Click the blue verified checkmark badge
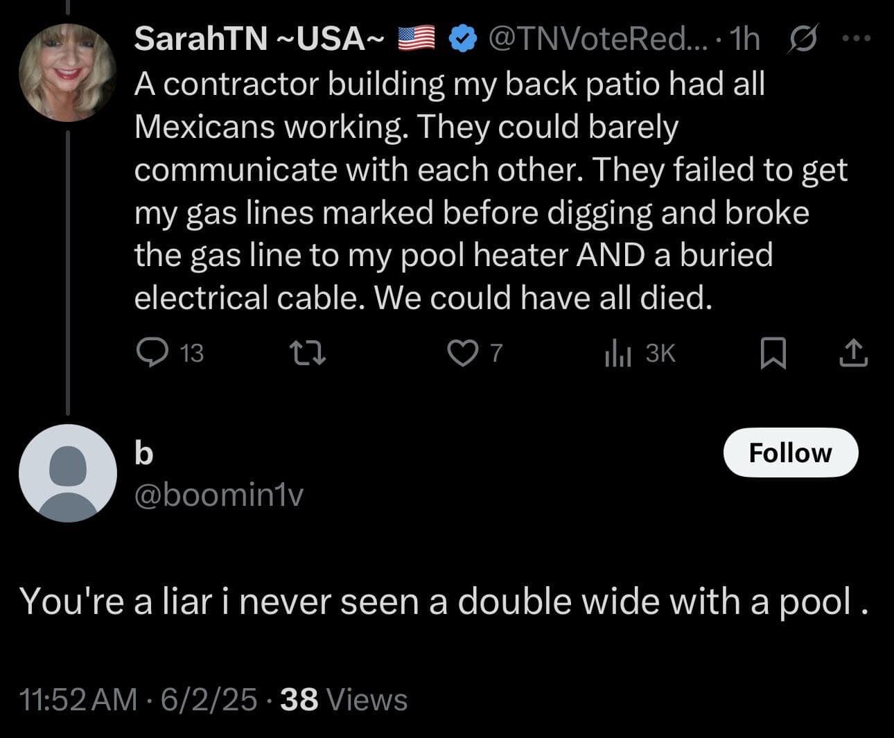This screenshot has width=894, height=738. point(462,40)
